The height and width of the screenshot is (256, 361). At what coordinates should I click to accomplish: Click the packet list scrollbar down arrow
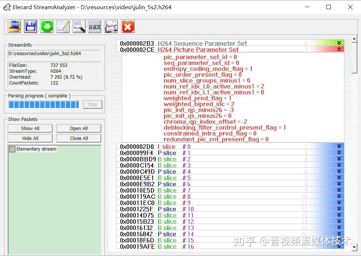[x=354, y=248]
